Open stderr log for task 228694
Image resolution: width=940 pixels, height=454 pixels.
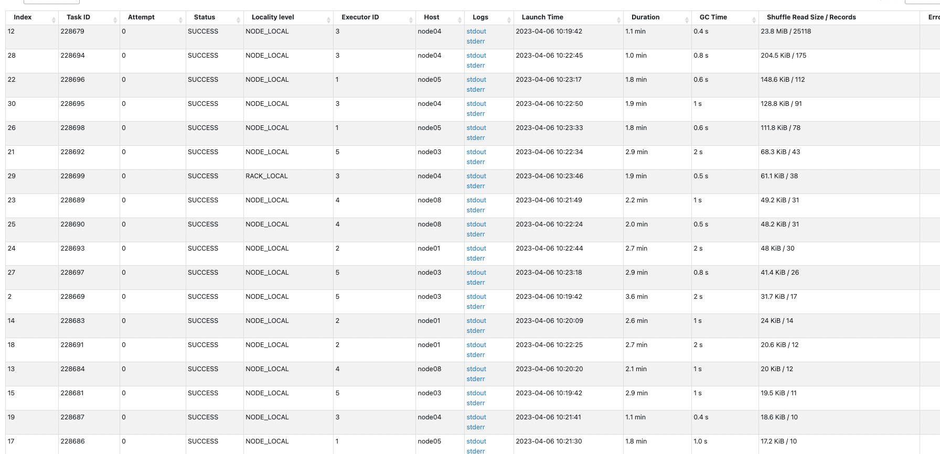476,66
